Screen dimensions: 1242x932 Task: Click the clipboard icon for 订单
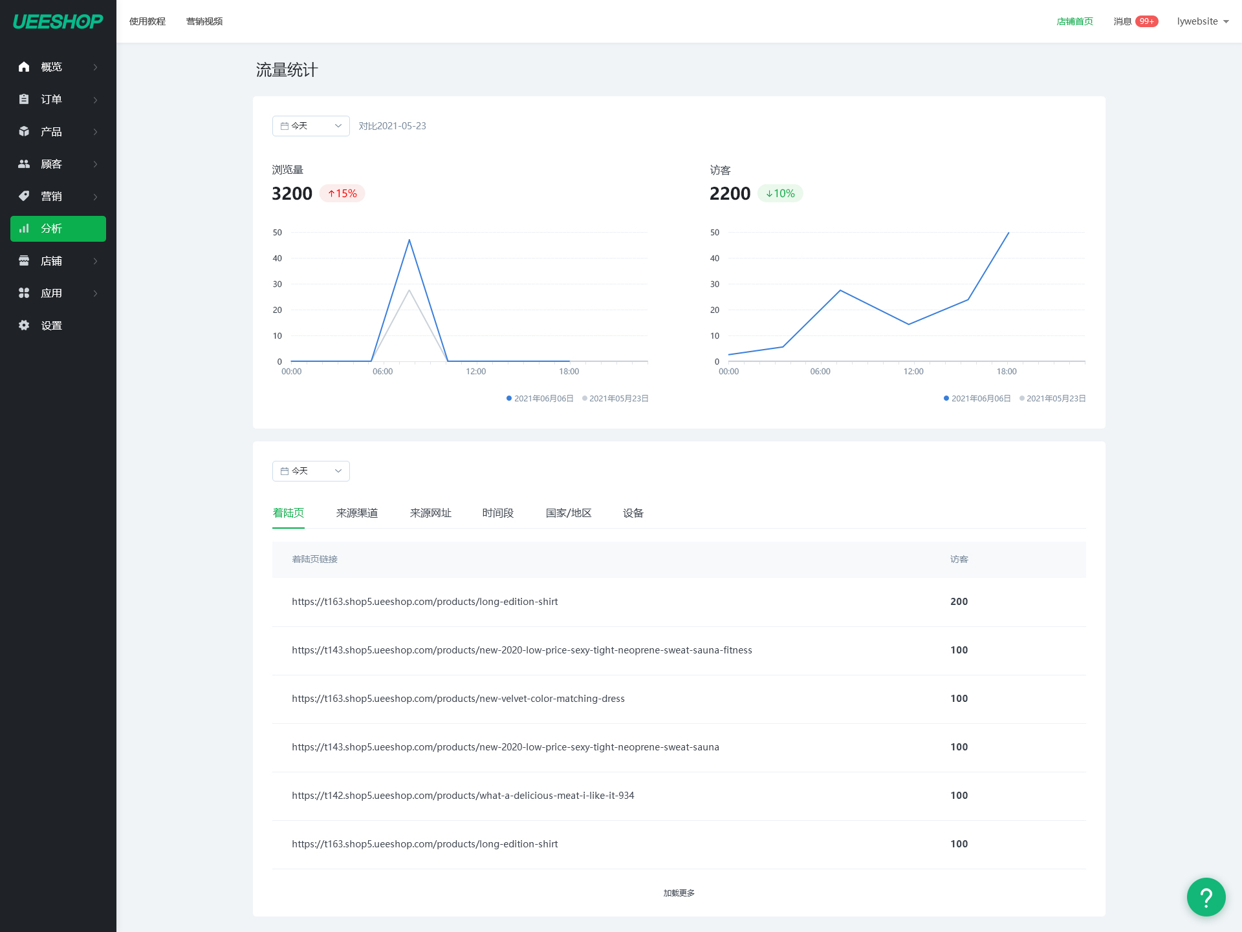[24, 99]
